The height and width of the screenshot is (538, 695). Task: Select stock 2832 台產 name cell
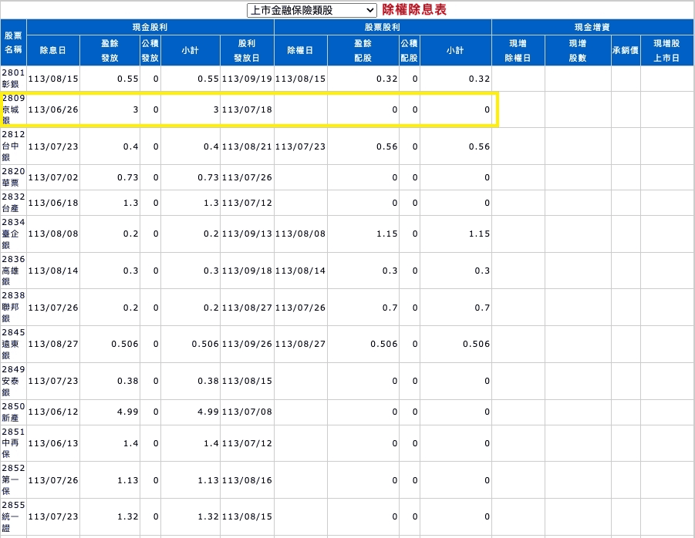click(13, 203)
